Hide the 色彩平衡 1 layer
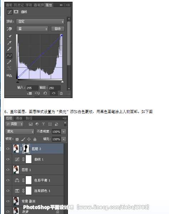Image resolution: width=169 pixels, height=214 pixels. 8,180
